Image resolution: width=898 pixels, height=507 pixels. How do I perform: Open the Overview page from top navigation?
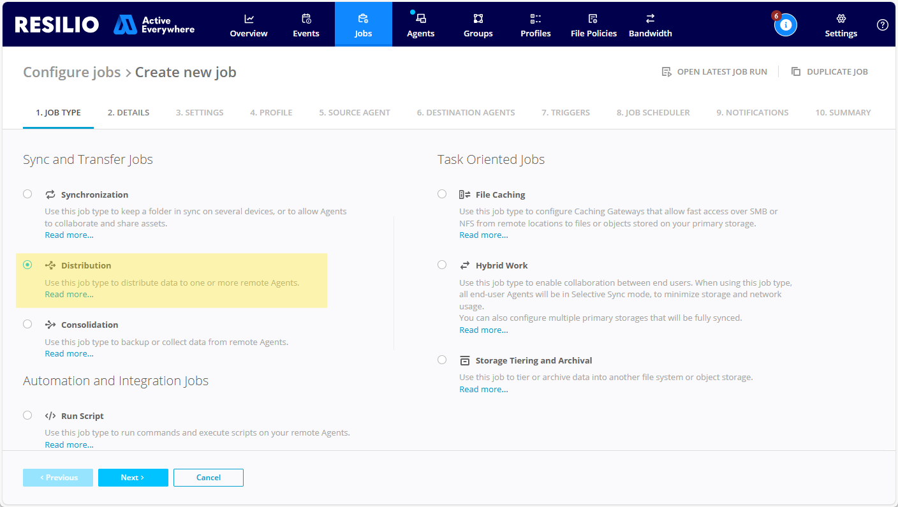pos(248,24)
